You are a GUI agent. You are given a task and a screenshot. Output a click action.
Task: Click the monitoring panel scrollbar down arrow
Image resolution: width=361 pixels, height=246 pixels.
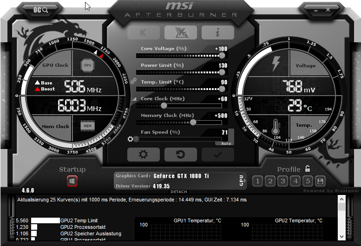[341, 237]
